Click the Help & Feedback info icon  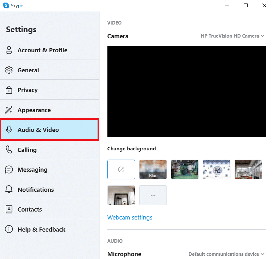(x=9, y=229)
